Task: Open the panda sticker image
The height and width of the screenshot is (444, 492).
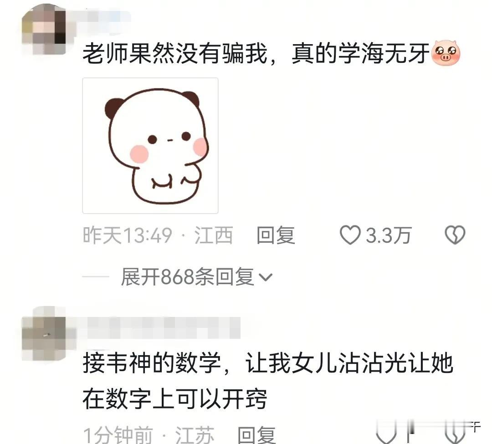Action: 150,146
